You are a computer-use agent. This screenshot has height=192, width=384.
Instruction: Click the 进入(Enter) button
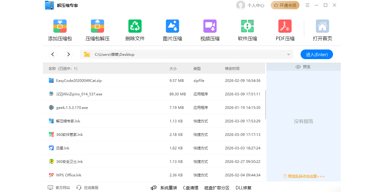[x=316, y=54]
